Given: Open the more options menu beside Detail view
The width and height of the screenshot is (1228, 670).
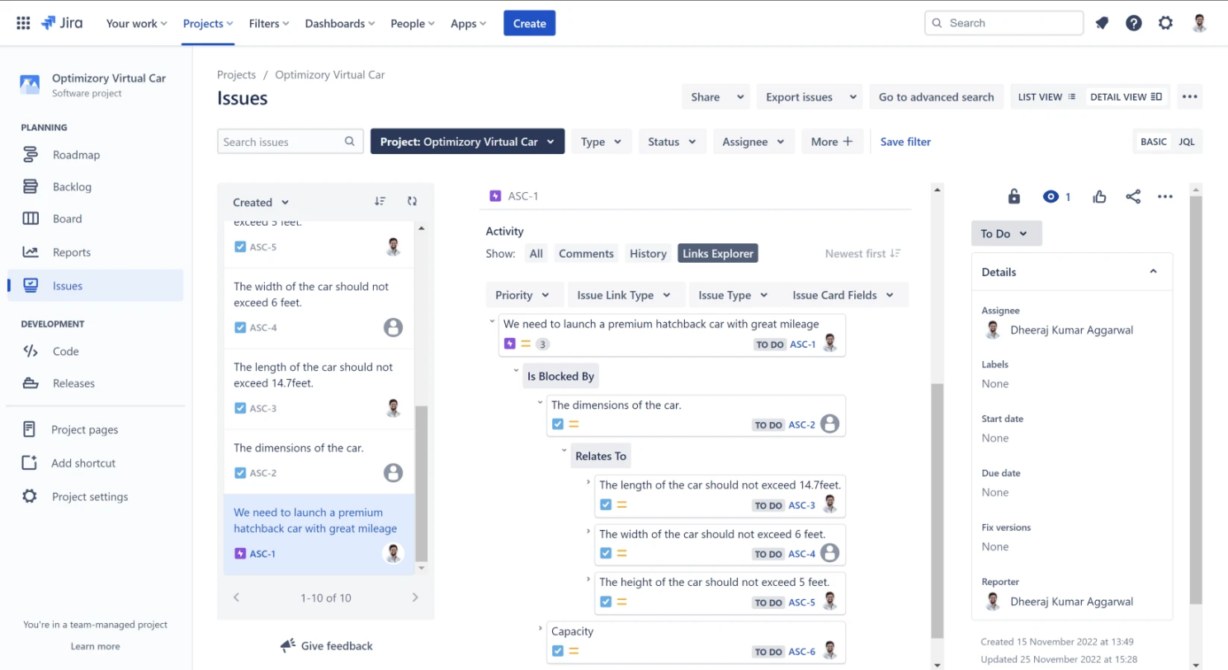Looking at the screenshot, I should 1189,97.
